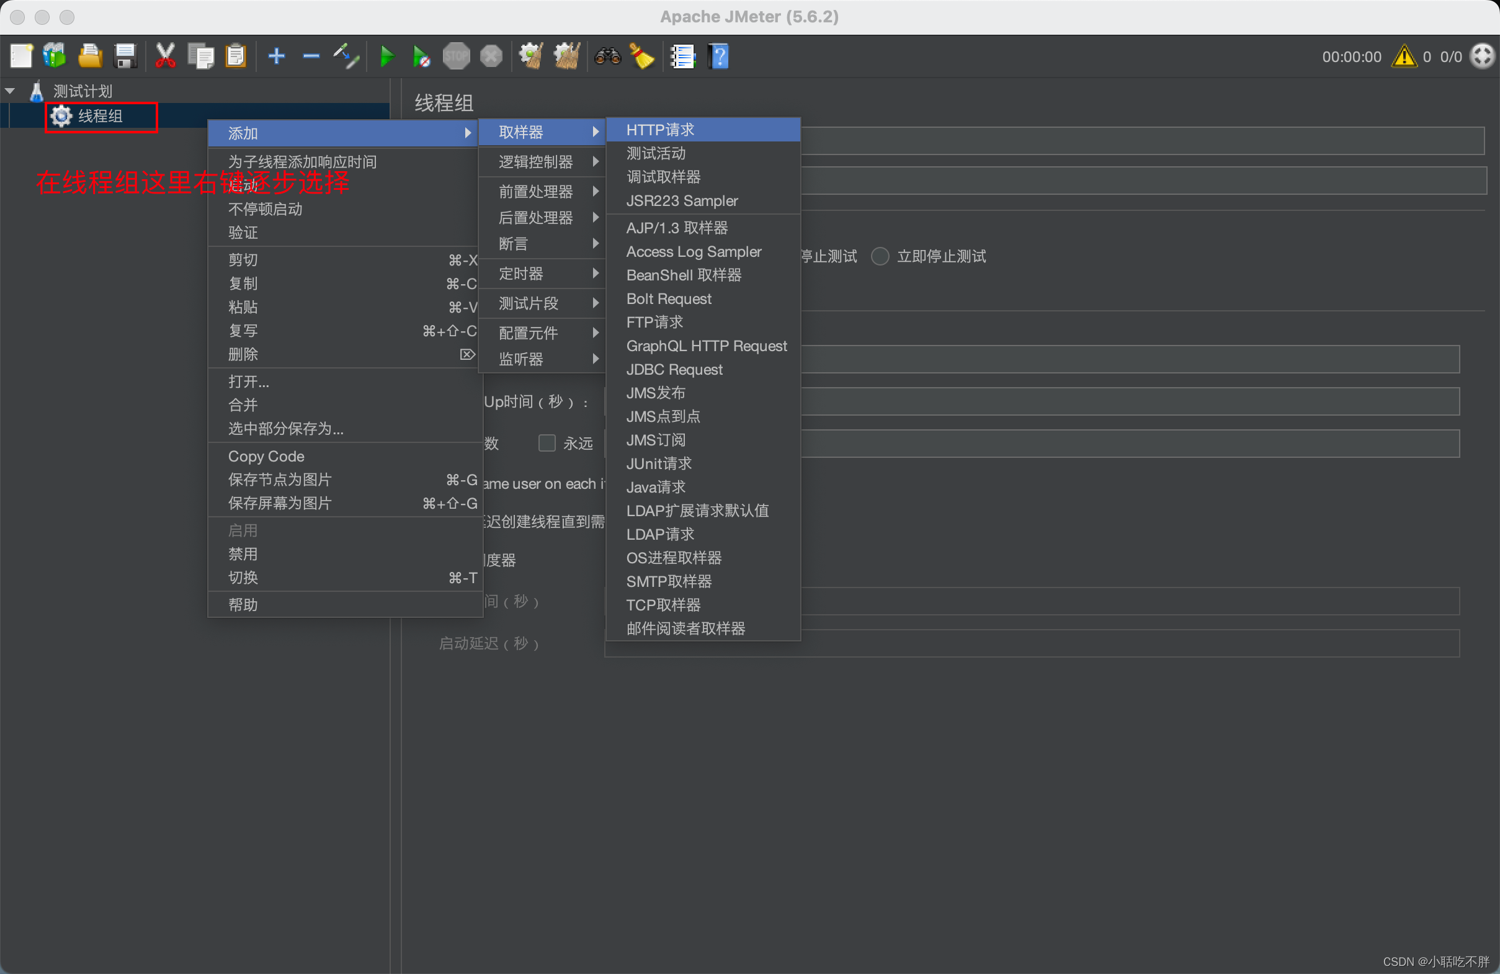Viewport: 1500px width, 974px height.
Task: Click the Toggle enable/disable icon
Action: coord(346,56)
